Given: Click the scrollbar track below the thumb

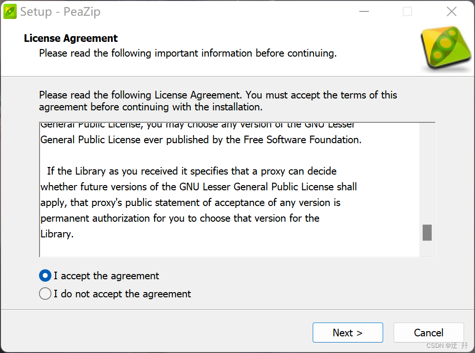Looking at the screenshot, I should [x=427, y=248].
